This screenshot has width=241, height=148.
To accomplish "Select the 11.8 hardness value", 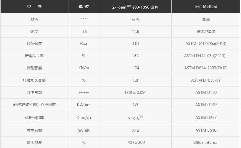I will tap(135, 31).
